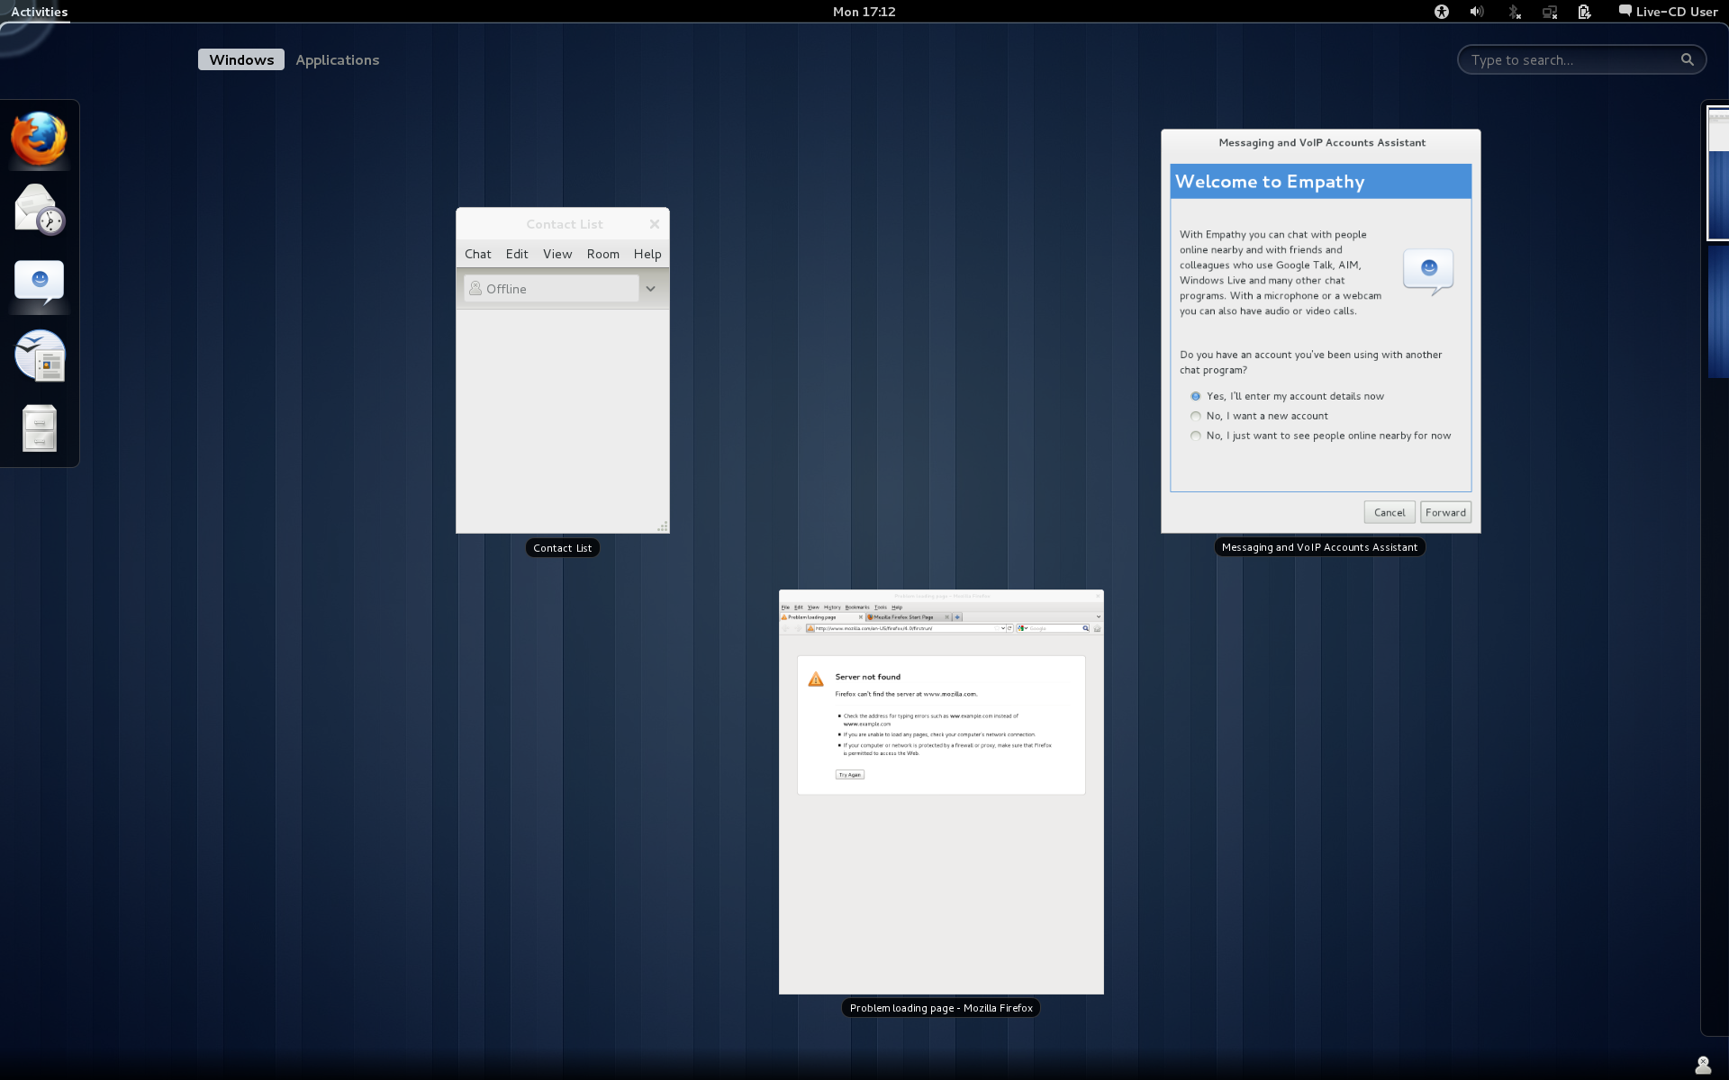Click the Firefox back arrow
Screen dimensions: 1729x1080
785,628
